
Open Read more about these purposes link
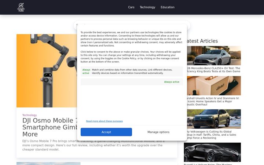click(x=104, y=121)
